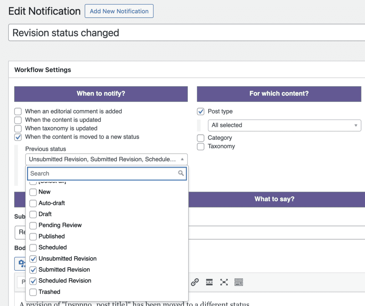The height and width of the screenshot is (306, 365).
Task: Insert a link using the chain icon
Action: pos(195,282)
